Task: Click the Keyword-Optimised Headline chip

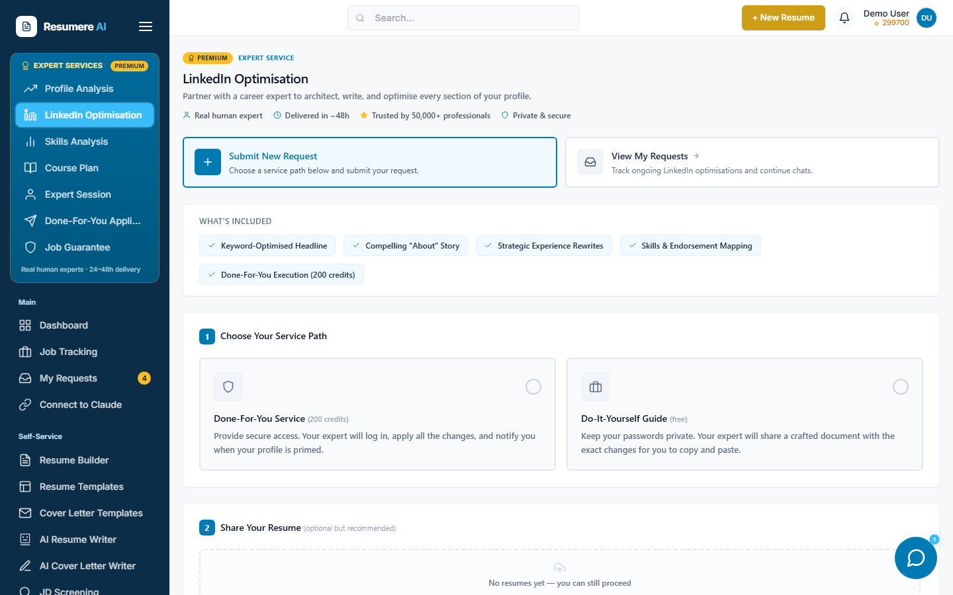Action: (x=267, y=245)
